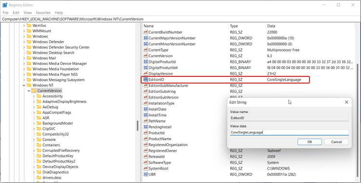Viewport: 361px width, 183px height.
Task: Collapse the CurrentVersion tree node
Action: 29,91
